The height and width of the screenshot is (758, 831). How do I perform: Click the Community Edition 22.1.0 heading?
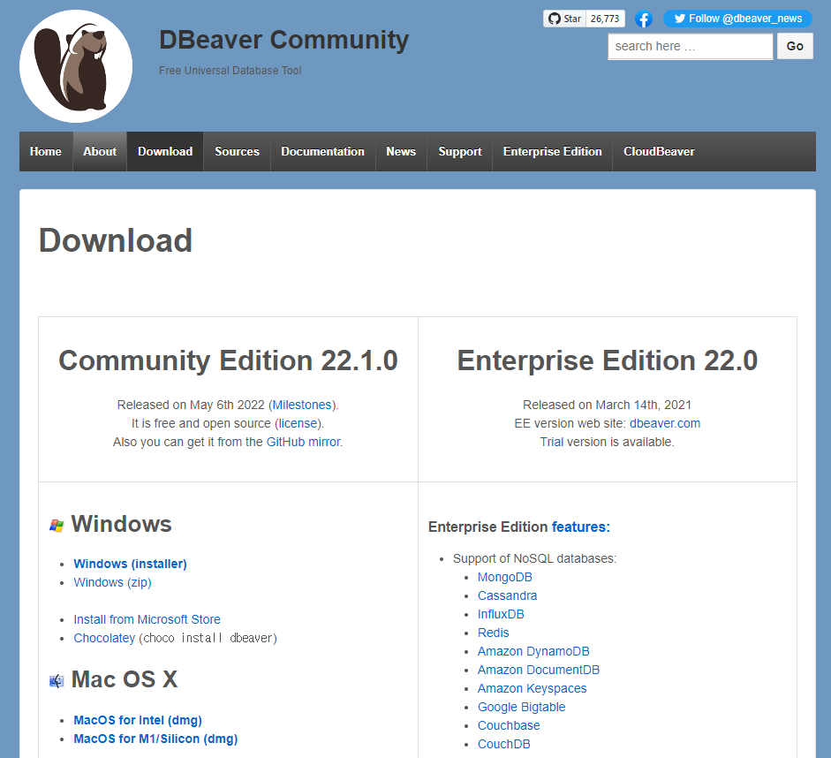click(x=228, y=361)
